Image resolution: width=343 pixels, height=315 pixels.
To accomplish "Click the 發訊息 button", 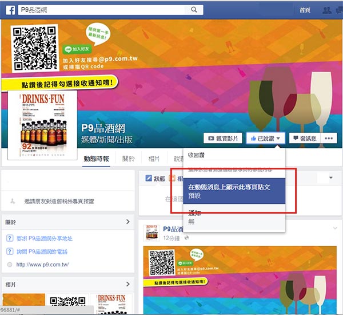I will pos(305,139).
